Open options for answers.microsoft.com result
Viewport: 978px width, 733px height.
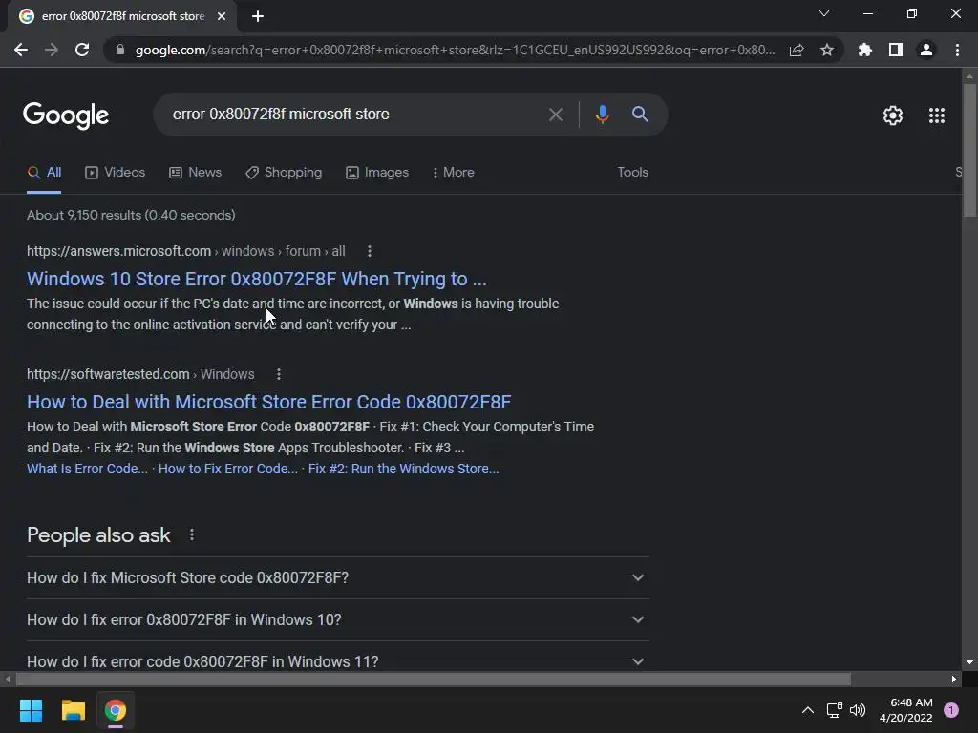click(x=370, y=251)
